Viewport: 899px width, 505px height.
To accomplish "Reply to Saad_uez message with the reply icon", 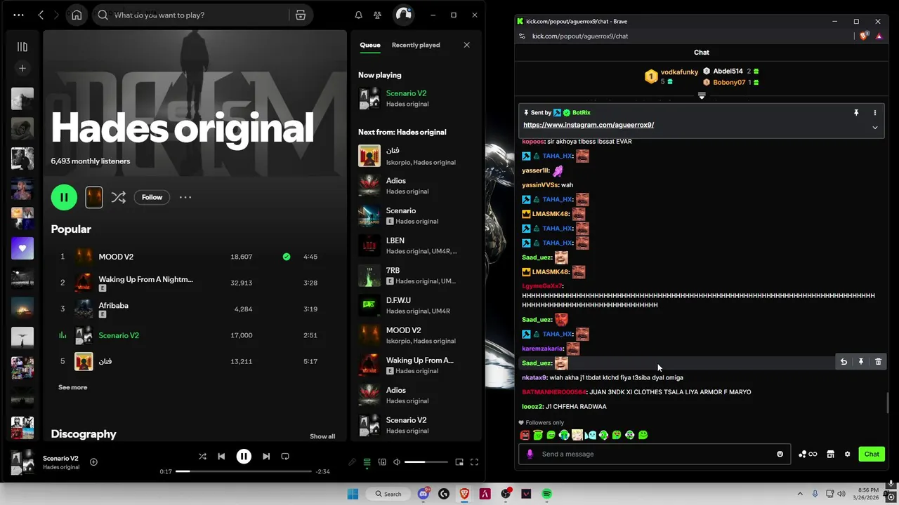I will point(844,362).
